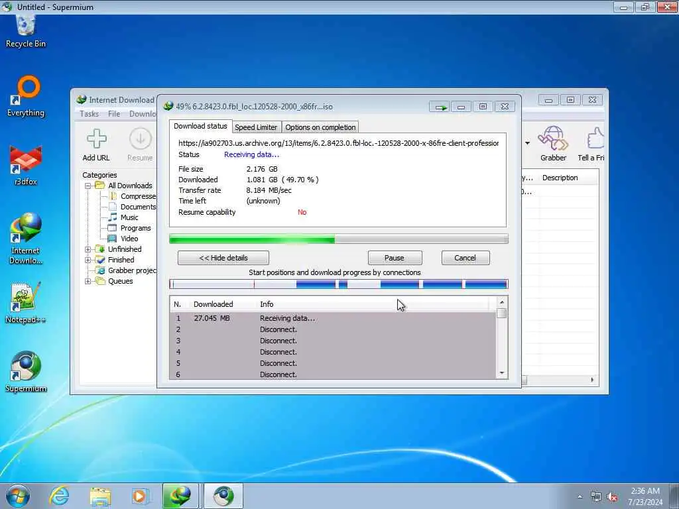Click the Hide details button
Image resolution: width=679 pixels, height=509 pixels.
tap(223, 258)
